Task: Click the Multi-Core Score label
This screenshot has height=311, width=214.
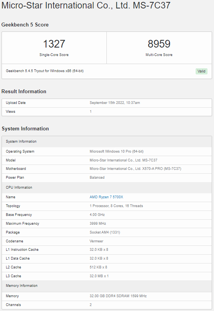Action: 159,55
